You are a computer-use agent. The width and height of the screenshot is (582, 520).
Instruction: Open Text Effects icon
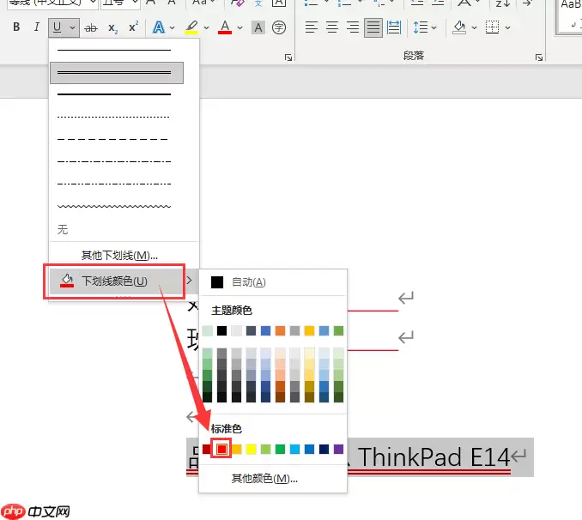click(159, 27)
